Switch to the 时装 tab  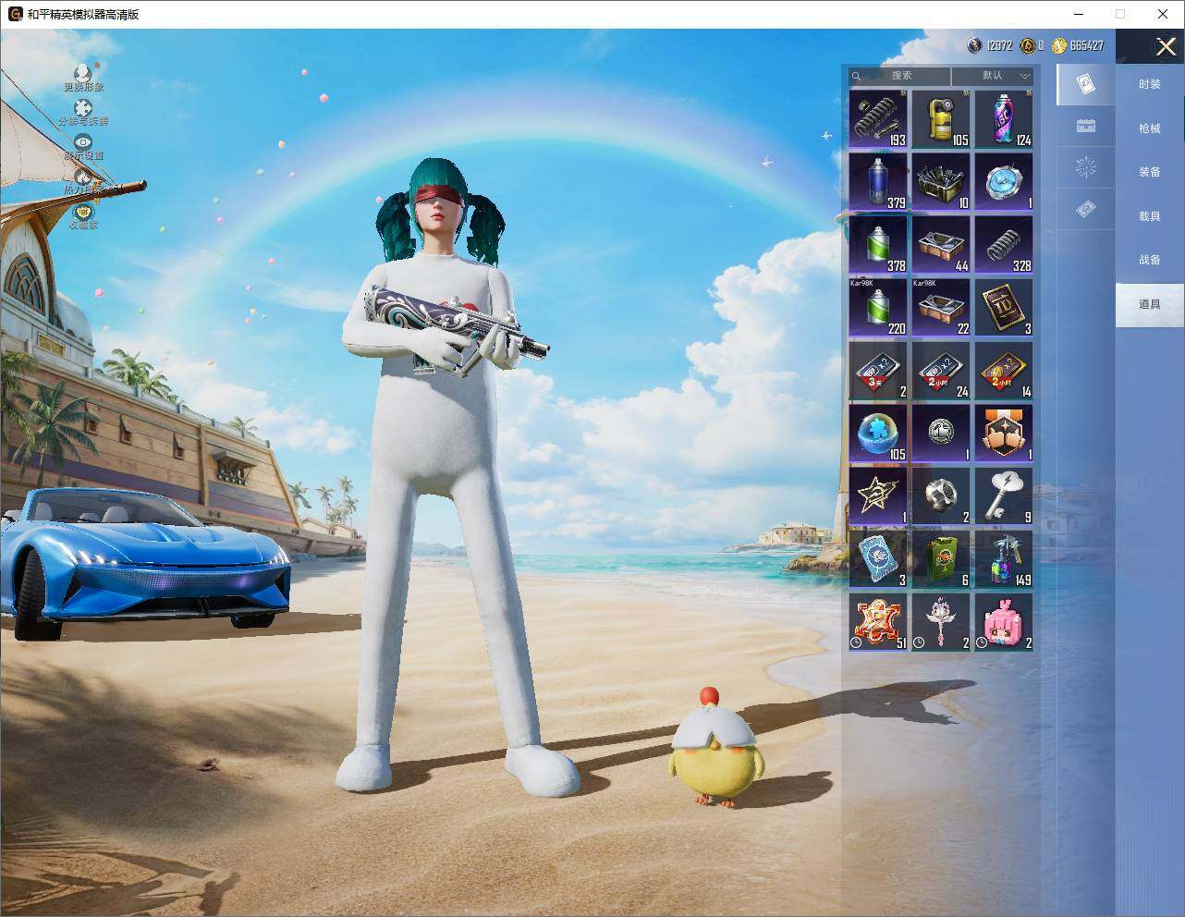(1149, 84)
